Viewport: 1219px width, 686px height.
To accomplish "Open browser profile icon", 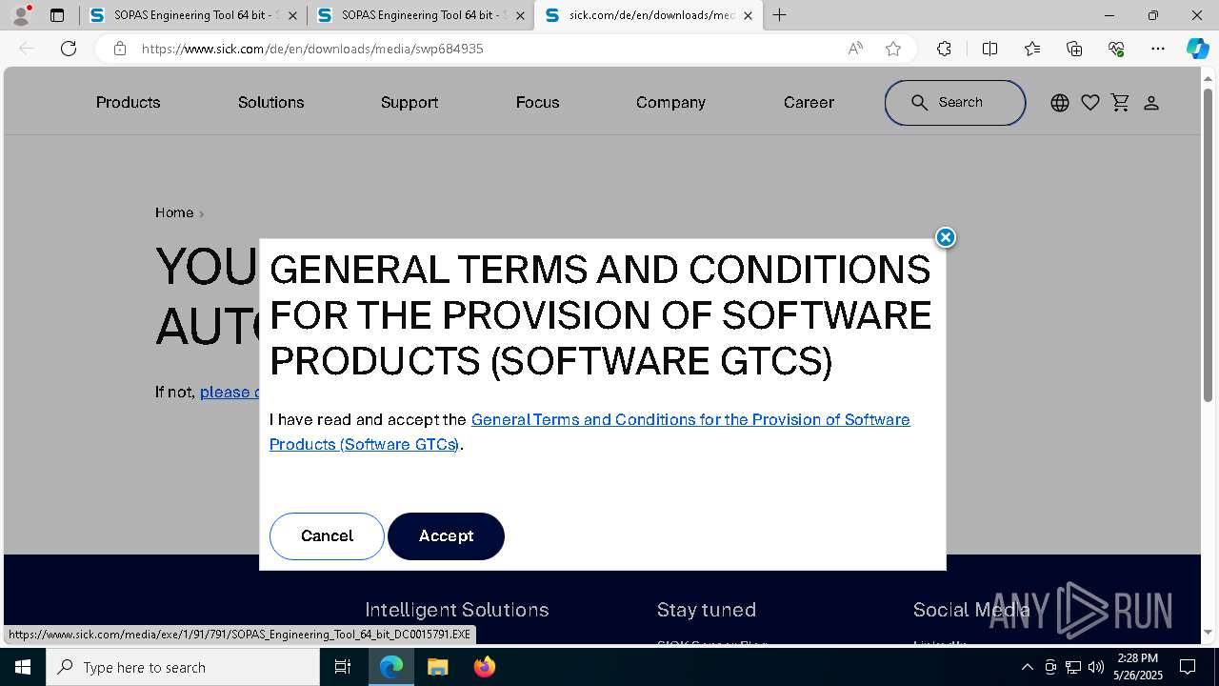I will [x=21, y=14].
